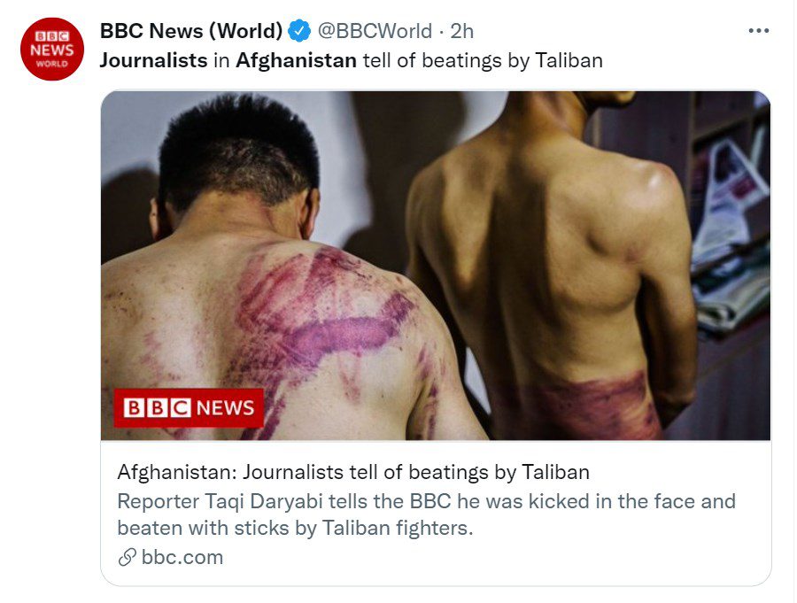Visit the bbc.com domain link

point(182,557)
